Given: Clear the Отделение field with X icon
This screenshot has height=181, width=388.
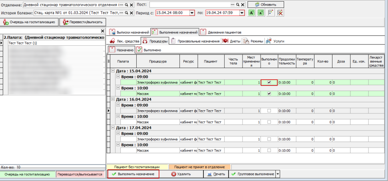Looking at the screenshot, I should [131, 5].
